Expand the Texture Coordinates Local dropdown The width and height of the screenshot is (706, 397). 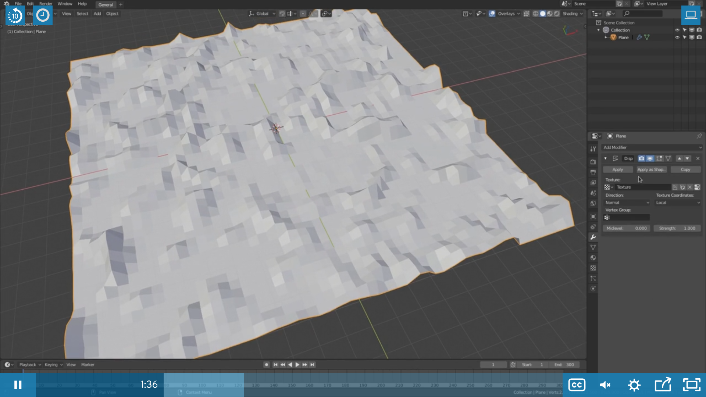pos(678,203)
